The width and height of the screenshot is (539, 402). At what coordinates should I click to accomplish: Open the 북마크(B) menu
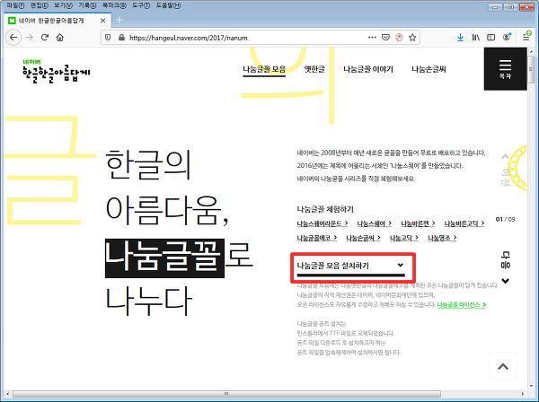pos(114,5)
